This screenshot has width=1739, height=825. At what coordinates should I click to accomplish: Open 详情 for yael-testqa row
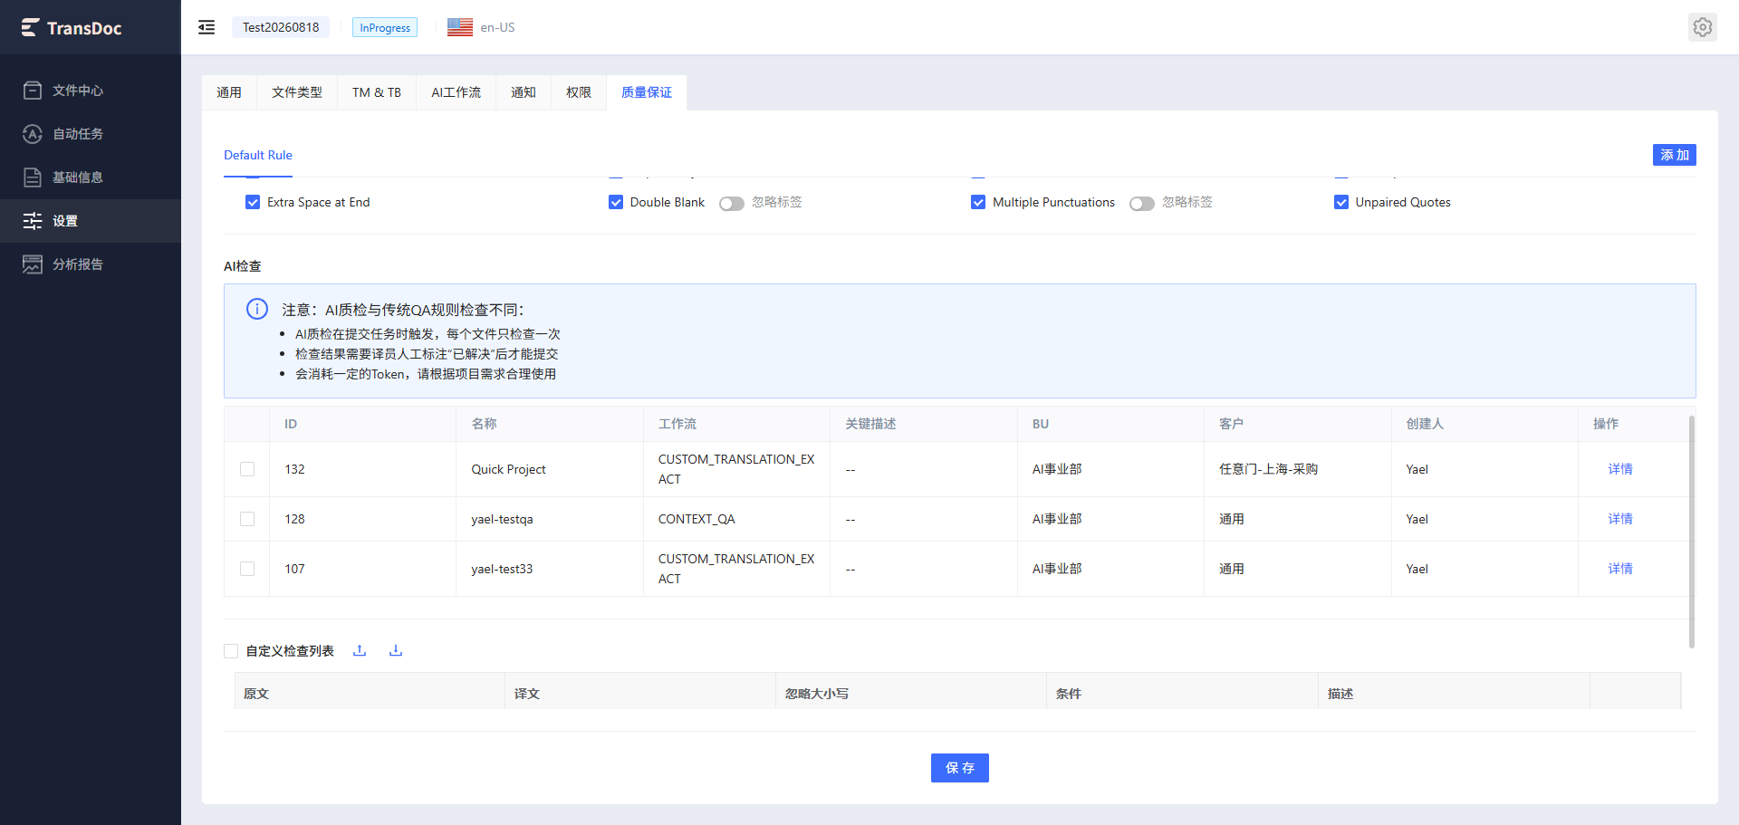pos(1620,519)
